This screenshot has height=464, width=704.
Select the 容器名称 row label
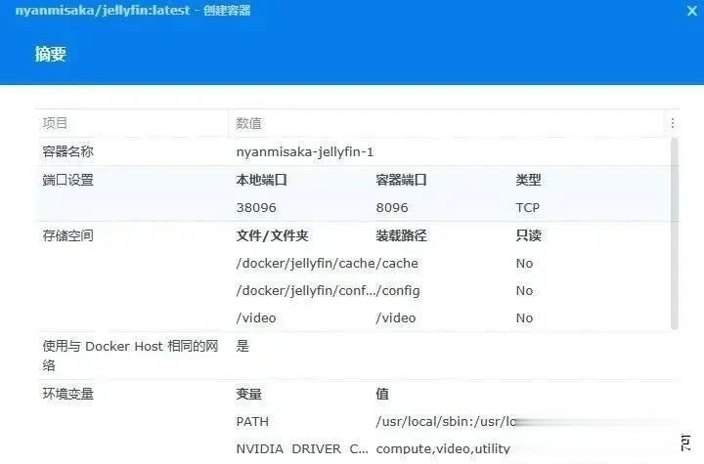pos(67,151)
